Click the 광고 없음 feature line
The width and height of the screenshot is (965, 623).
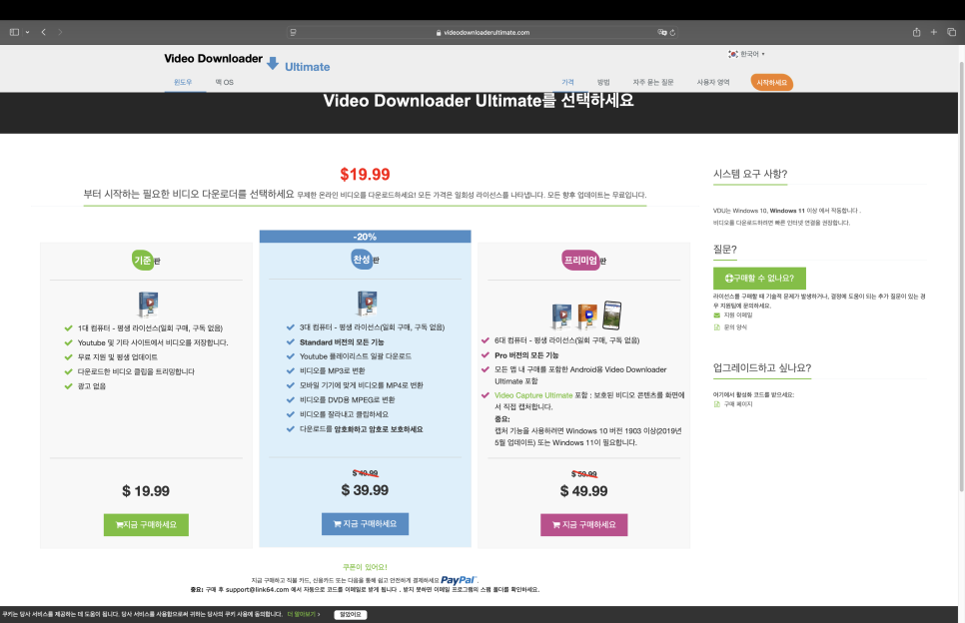[92, 386]
